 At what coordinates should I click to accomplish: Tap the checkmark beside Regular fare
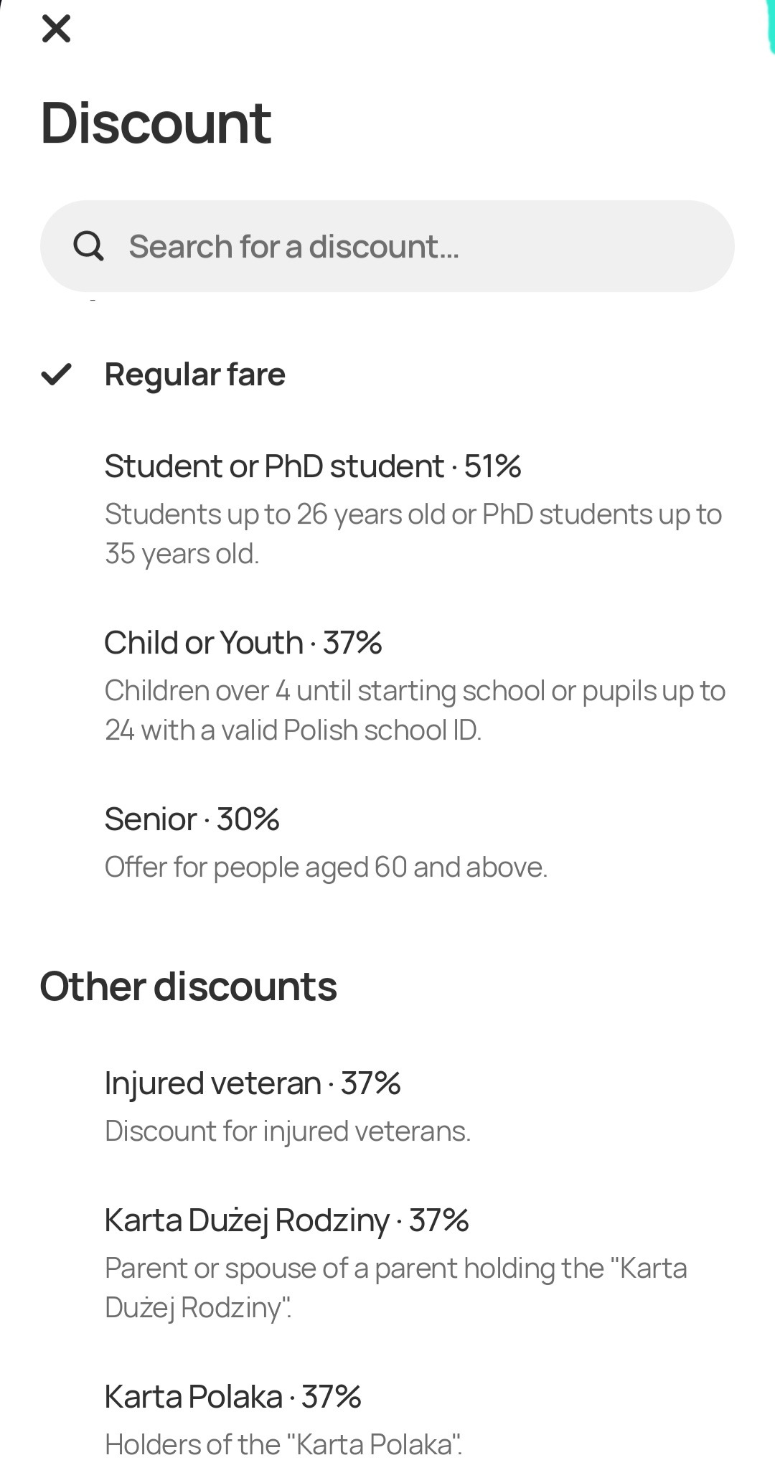point(56,374)
